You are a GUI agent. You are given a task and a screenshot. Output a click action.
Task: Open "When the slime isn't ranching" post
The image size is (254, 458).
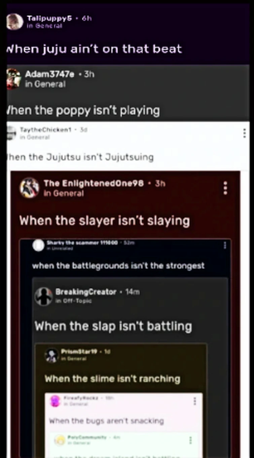pos(112,379)
